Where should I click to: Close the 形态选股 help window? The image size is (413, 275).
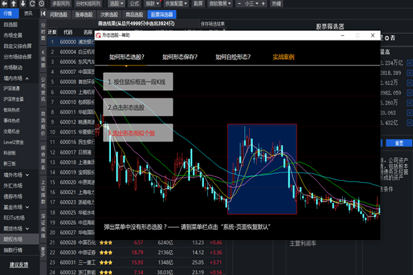[373, 35]
